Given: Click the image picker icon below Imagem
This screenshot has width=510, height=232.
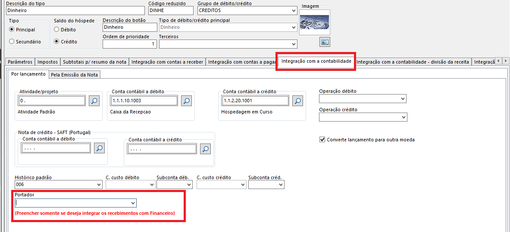Looking at the screenshot, I should point(325,42).
